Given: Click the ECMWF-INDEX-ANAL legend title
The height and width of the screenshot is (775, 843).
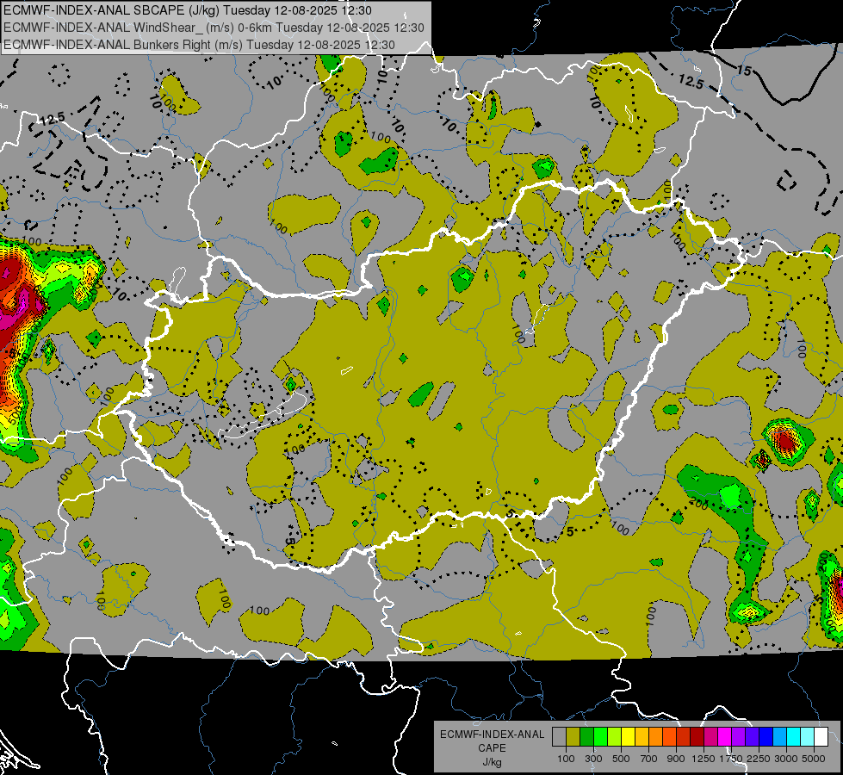Looking at the screenshot, I should [x=492, y=735].
